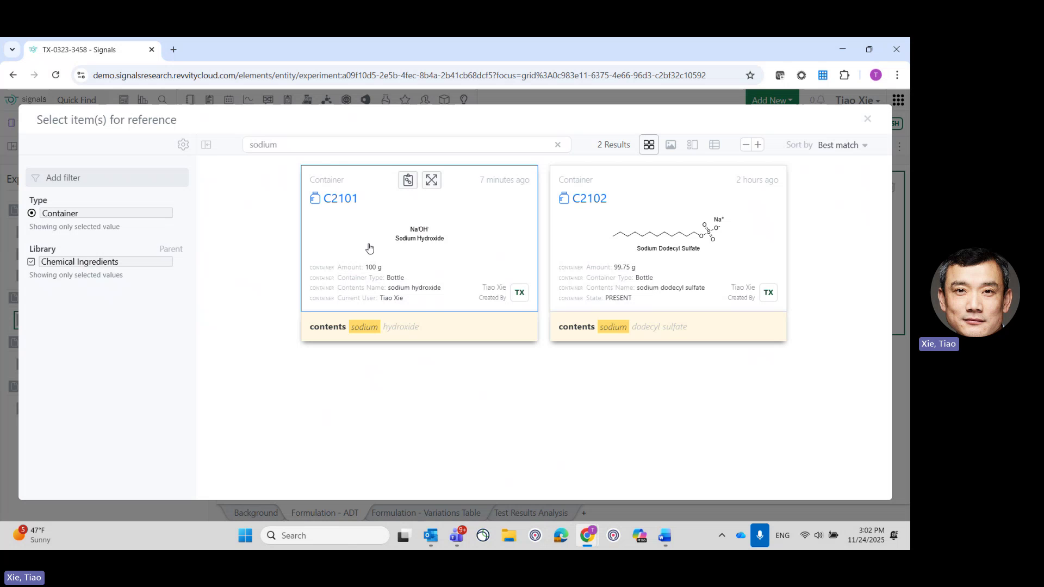The width and height of the screenshot is (1044, 587).
Task: Switch results to image preview view
Action: point(670,145)
